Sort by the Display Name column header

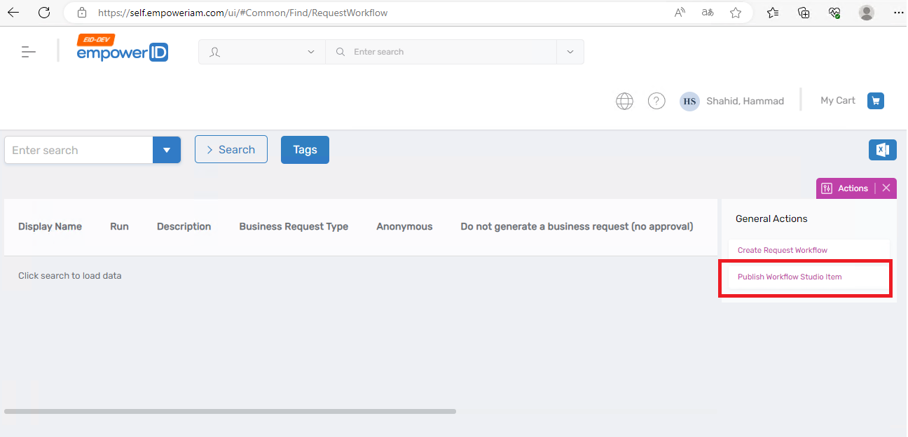(50, 226)
